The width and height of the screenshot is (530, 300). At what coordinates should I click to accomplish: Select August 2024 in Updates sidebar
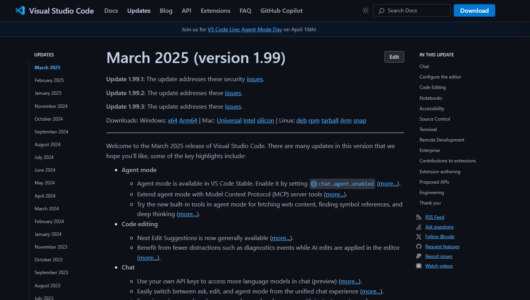pyautogui.click(x=48, y=145)
